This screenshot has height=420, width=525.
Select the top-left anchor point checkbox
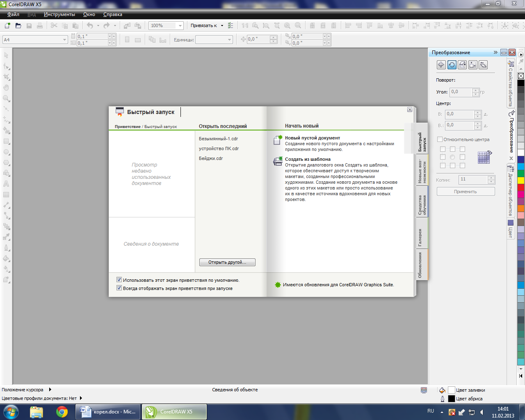click(443, 149)
